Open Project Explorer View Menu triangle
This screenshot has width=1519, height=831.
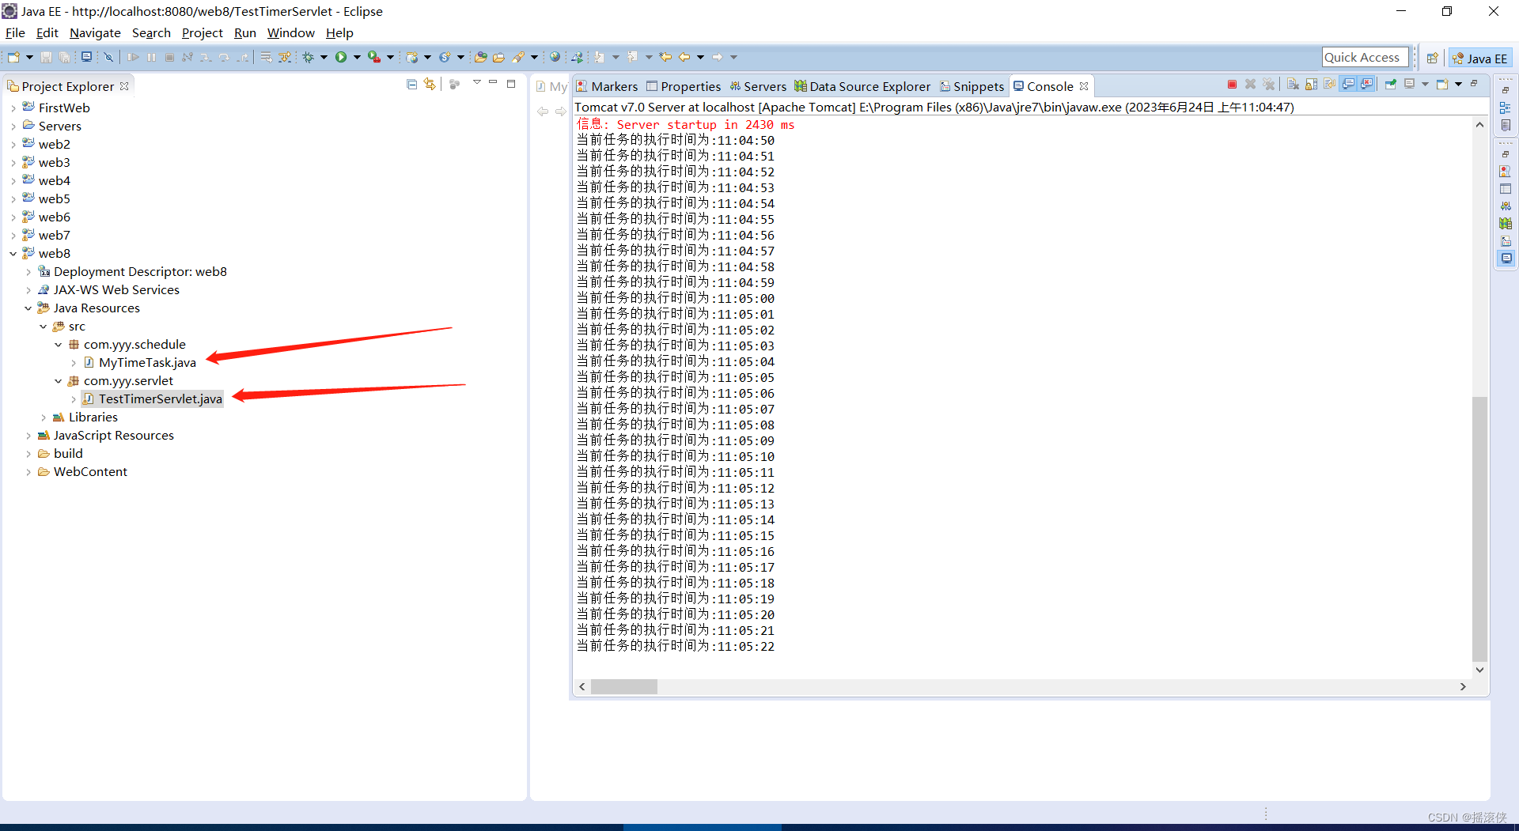(476, 83)
